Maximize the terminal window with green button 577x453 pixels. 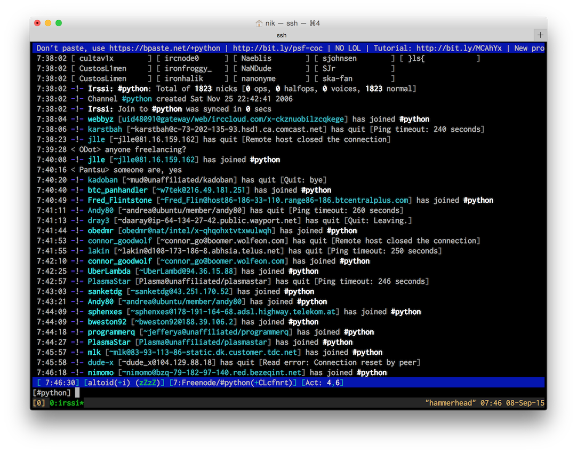[x=59, y=23]
